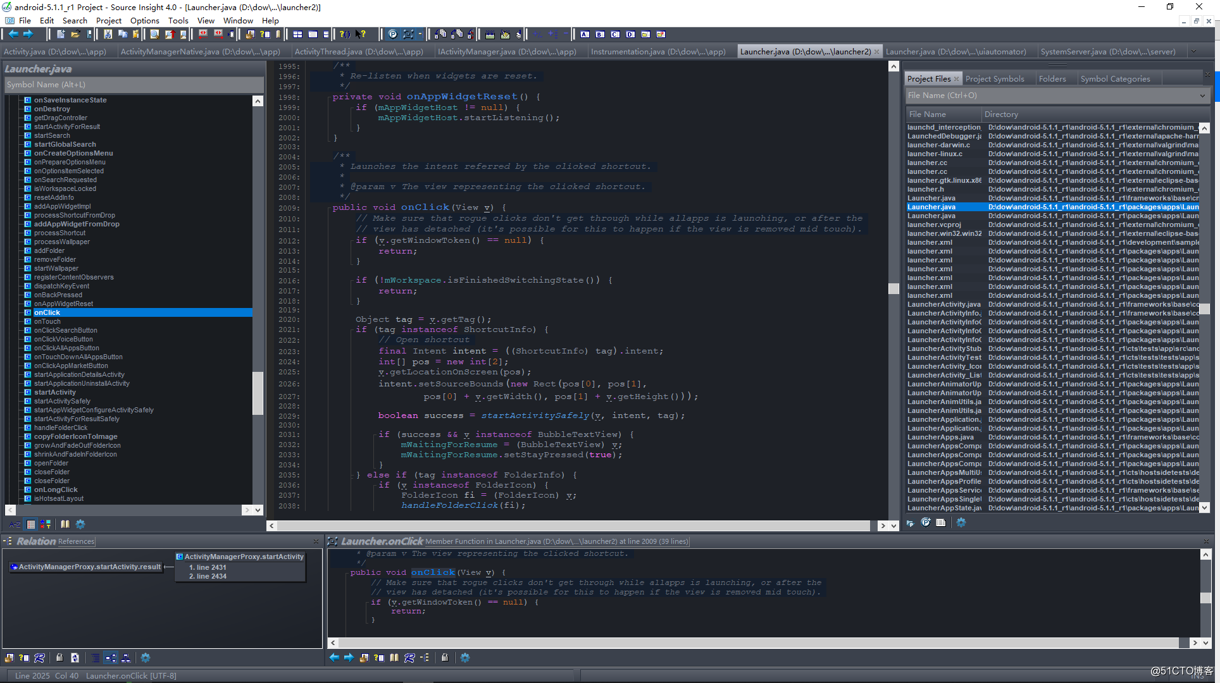This screenshot has width=1220, height=683.
Task: Click the Directory column header
Action: click(1095, 114)
